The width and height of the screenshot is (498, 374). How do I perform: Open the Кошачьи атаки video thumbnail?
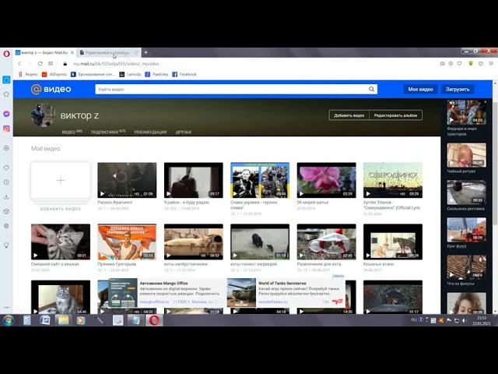pos(393,242)
